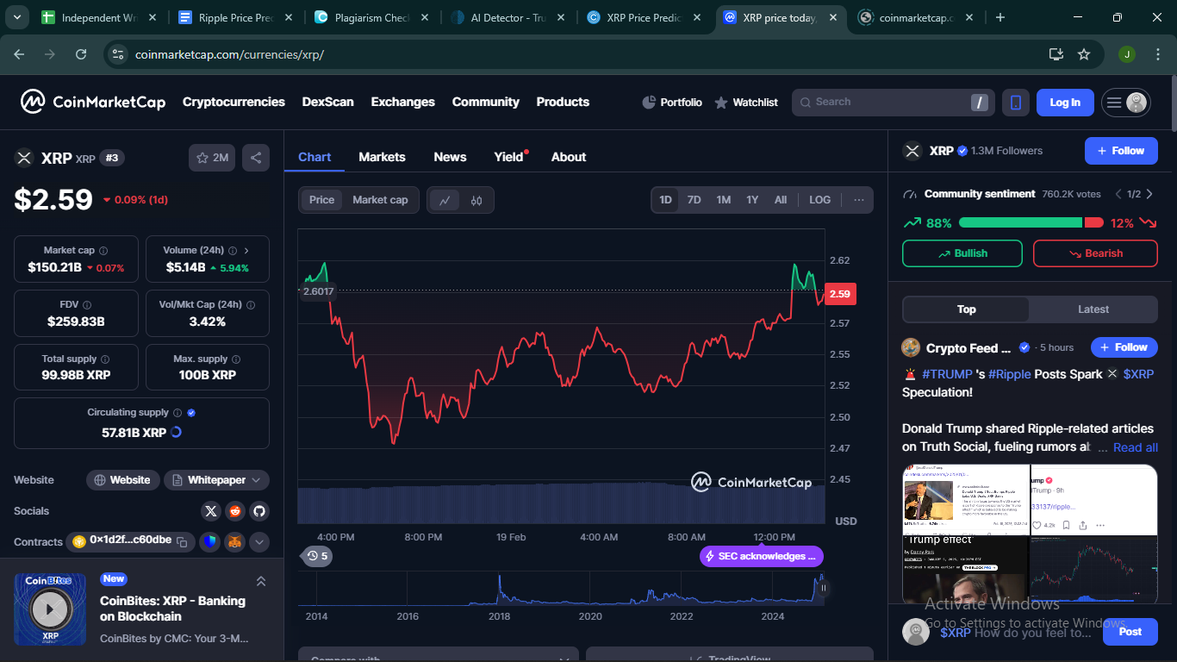Copy the contract address 0x1d2f...c60dbe
1177x662 pixels.
pyautogui.click(x=182, y=541)
